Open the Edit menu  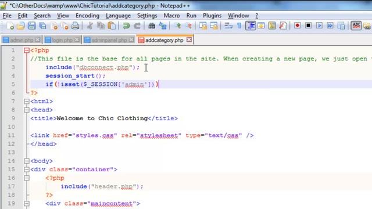click(x=23, y=16)
